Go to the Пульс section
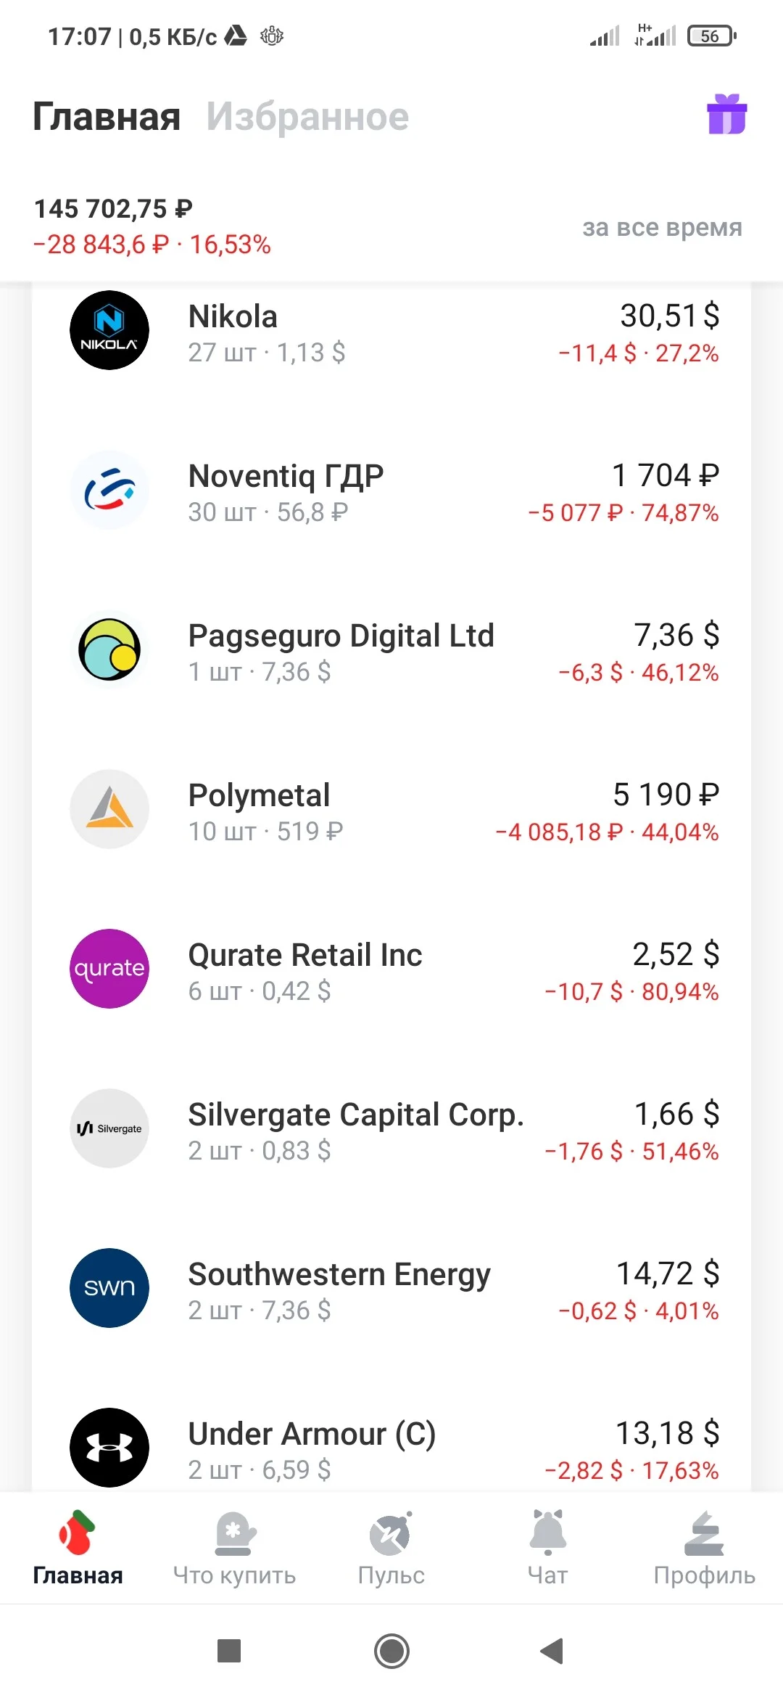Viewport: 783px width, 1698px height. [x=391, y=1549]
